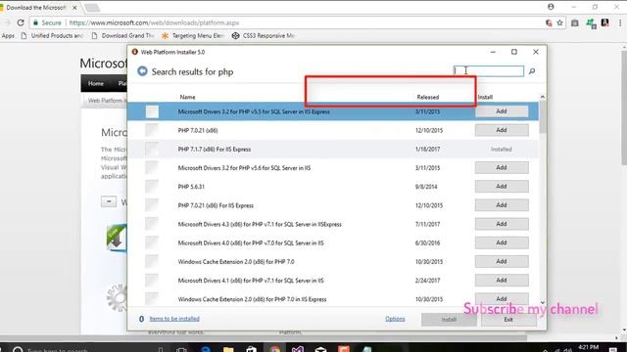Open the Options link
This screenshot has height=352, width=627.
pyautogui.click(x=395, y=319)
